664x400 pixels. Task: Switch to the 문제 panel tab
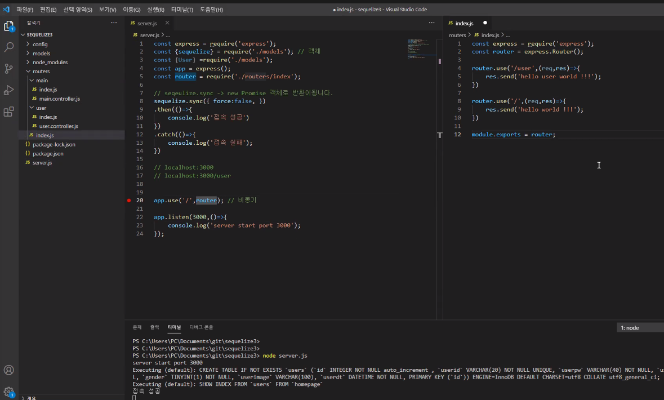click(137, 327)
